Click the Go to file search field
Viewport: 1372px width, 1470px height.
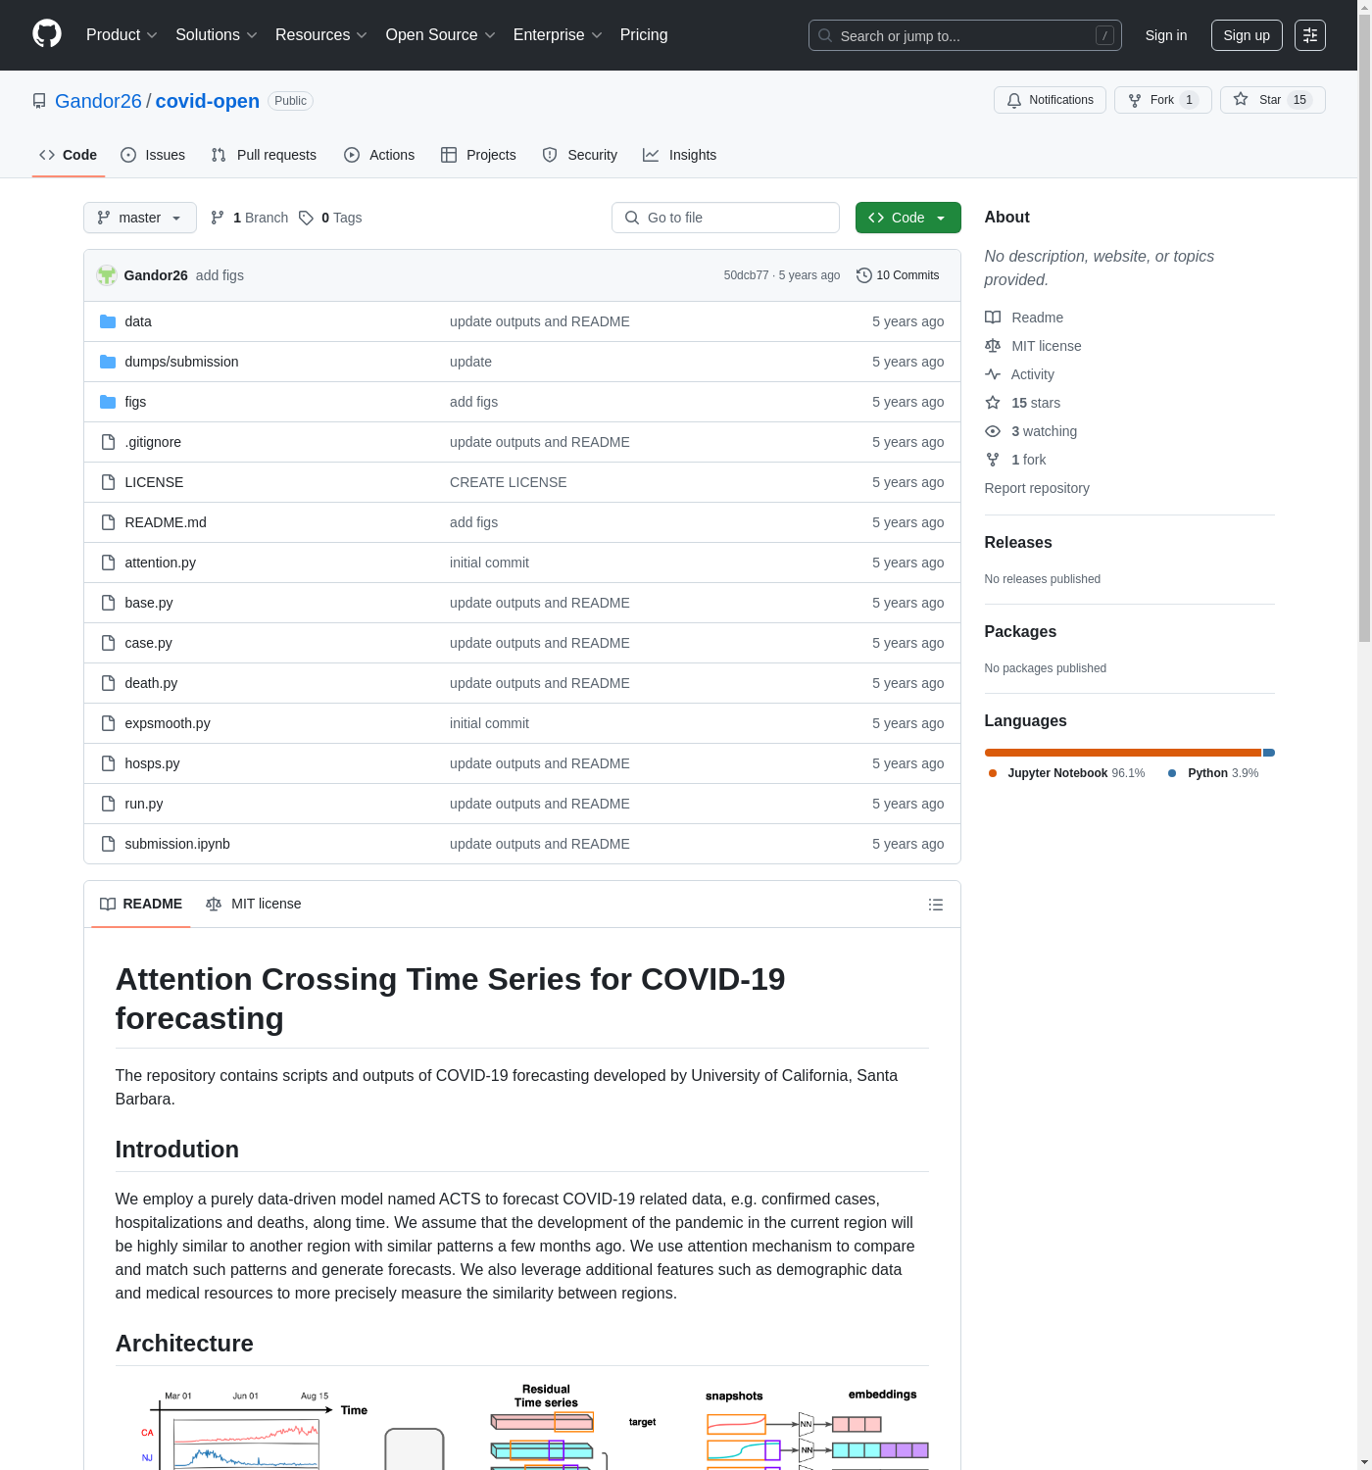[725, 218]
